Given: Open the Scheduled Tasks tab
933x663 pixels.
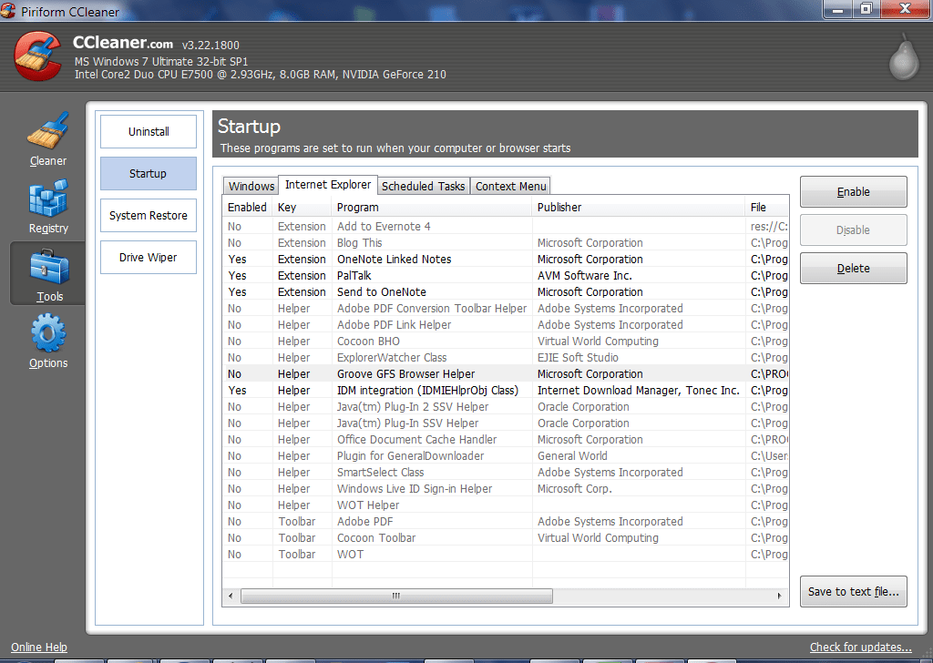Looking at the screenshot, I should [x=423, y=186].
